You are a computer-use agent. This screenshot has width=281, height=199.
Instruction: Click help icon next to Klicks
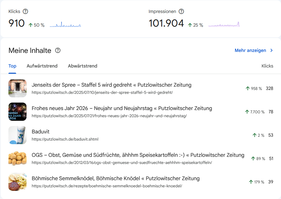click(x=26, y=11)
